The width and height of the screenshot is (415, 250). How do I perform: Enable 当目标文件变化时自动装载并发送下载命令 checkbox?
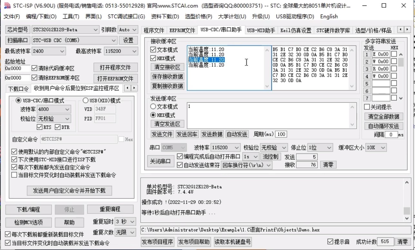pos(14,175)
